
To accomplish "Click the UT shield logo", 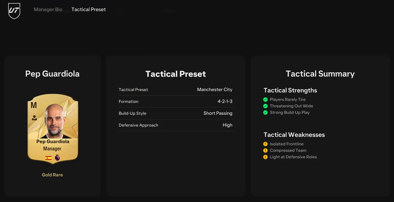I will (x=14, y=11).
